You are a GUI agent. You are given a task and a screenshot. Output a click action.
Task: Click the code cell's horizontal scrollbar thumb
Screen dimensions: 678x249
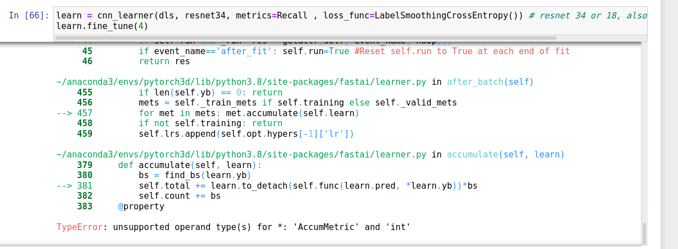[x=305, y=38]
